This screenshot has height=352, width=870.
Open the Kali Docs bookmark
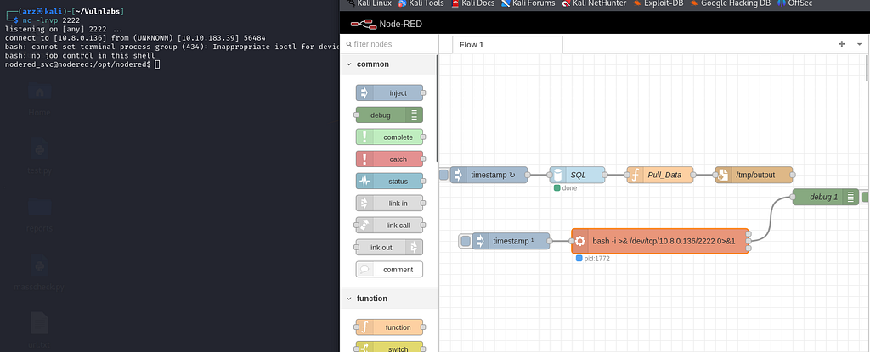(473, 3)
